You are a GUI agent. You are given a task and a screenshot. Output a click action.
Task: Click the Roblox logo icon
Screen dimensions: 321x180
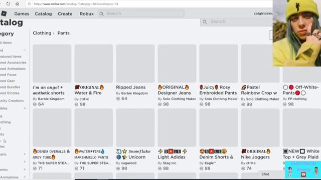tap(4, 13)
